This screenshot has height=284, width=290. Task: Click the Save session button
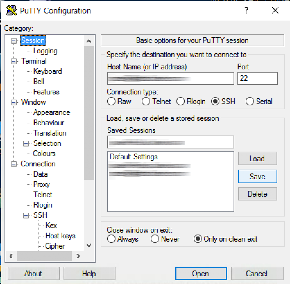[x=257, y=176]
